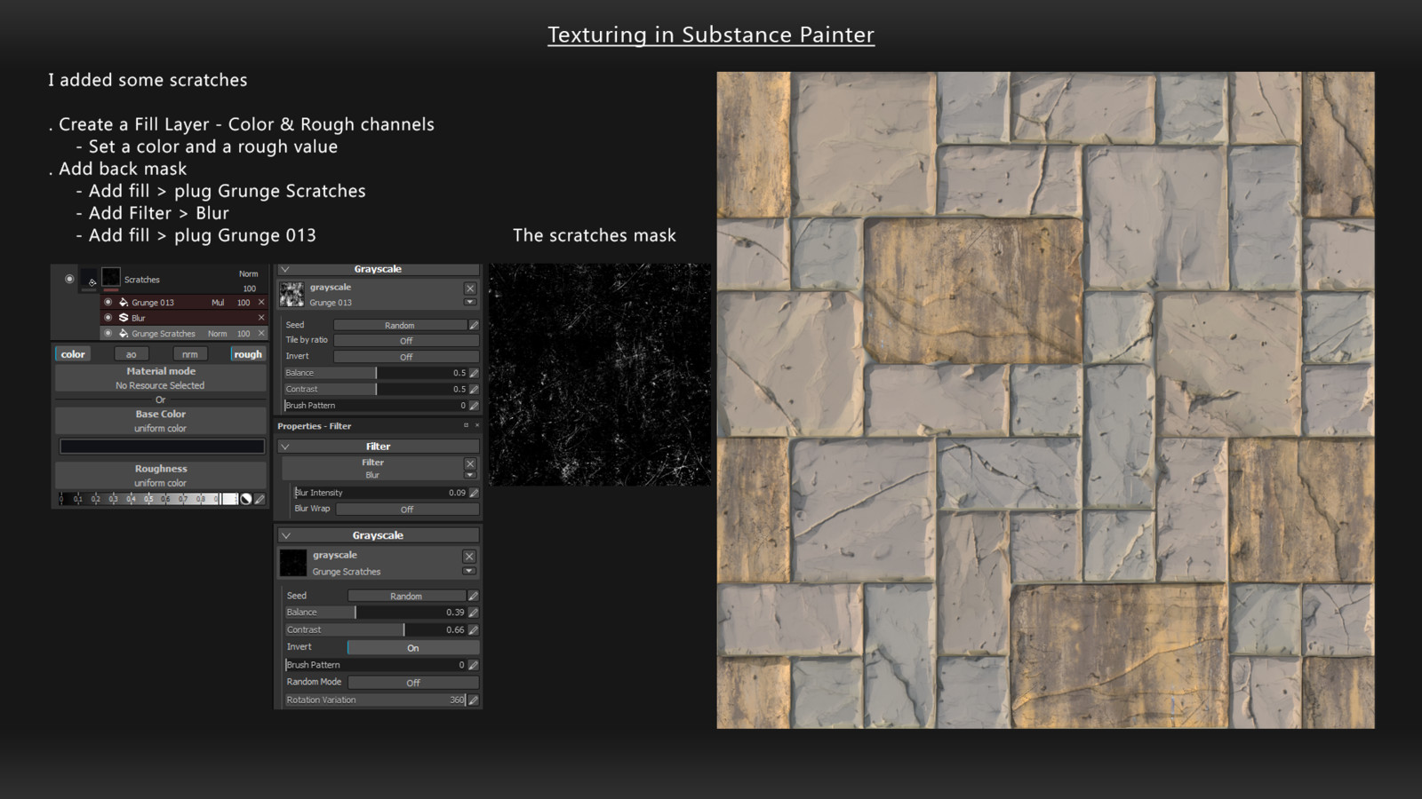Close the Properties - Filter panel
Screen dimensions: 1422x799
coord(476,425)
